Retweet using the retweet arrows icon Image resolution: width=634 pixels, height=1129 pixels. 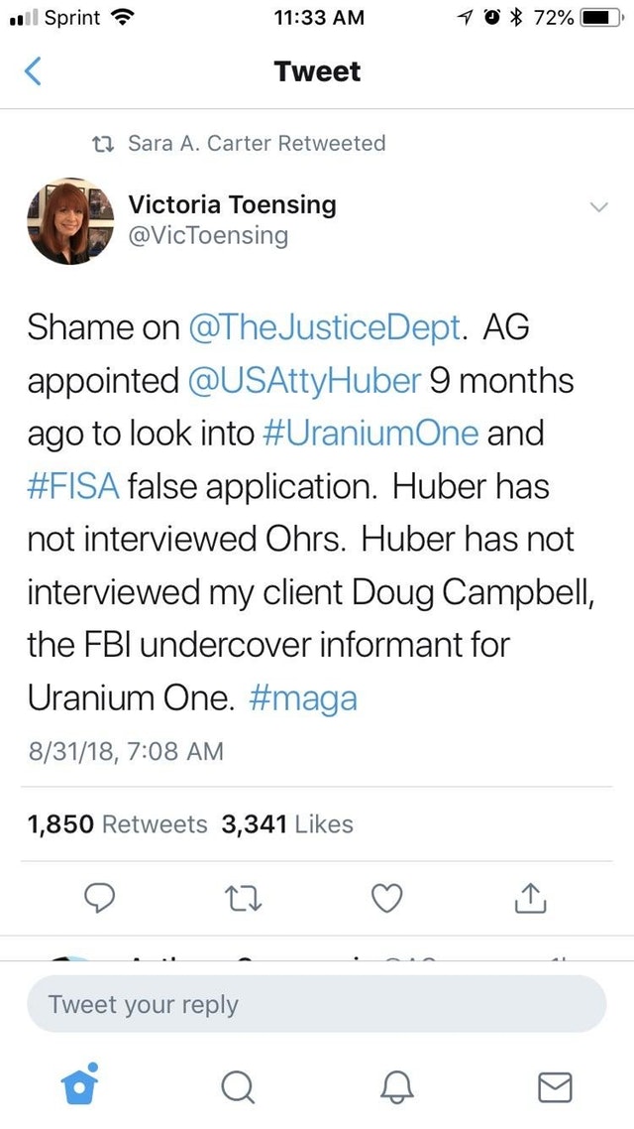coord(243,899)
